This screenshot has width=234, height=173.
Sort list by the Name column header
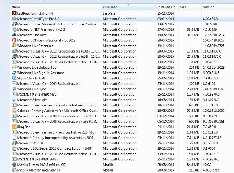pyautogui.click(x=56, y=7)
